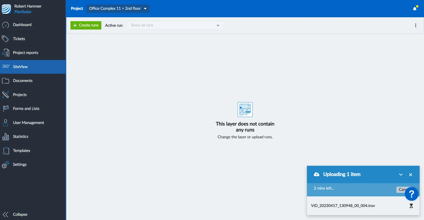The width and height of the screenshot is (424, 220).
Task: Click the Settings gears icon
Action: (6, 165)
